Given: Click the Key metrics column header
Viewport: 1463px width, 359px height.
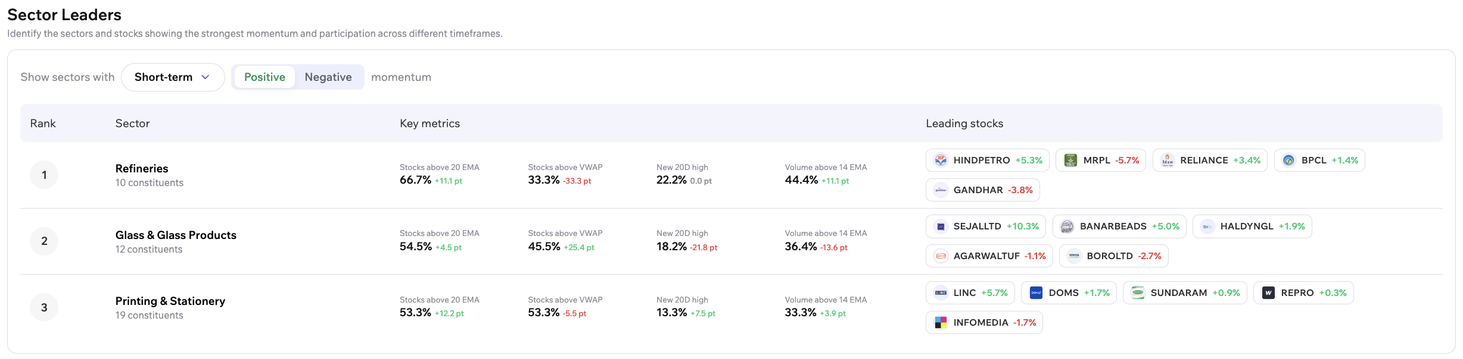Looking at the screenshot, I should 429,124.
